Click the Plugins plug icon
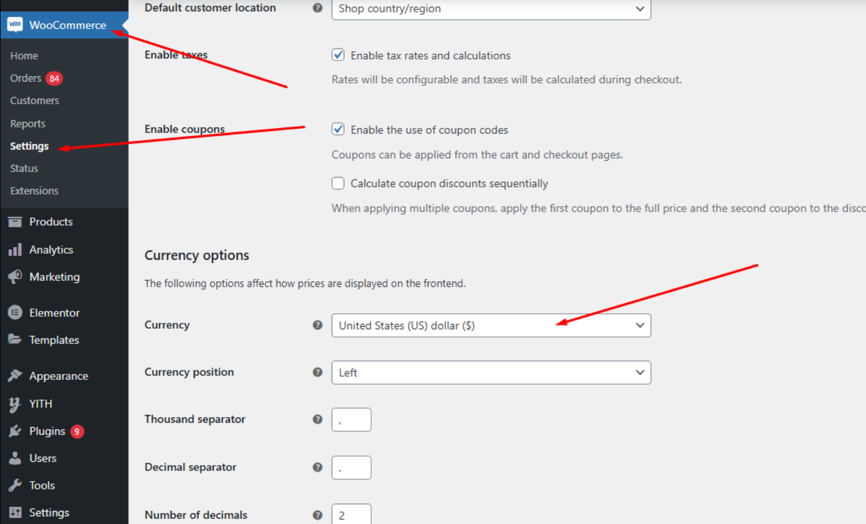The image size is (866, 524). pos(15,431)
